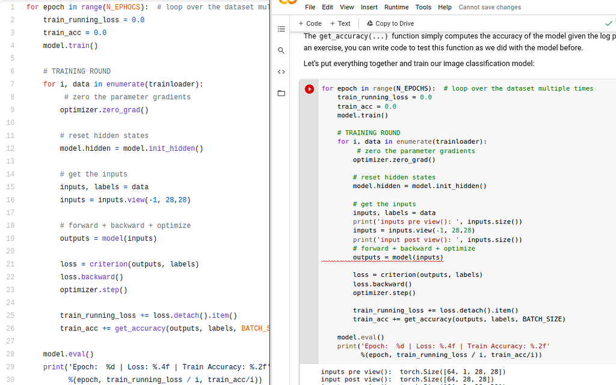Click Copy to Drive button

point(390,23)
